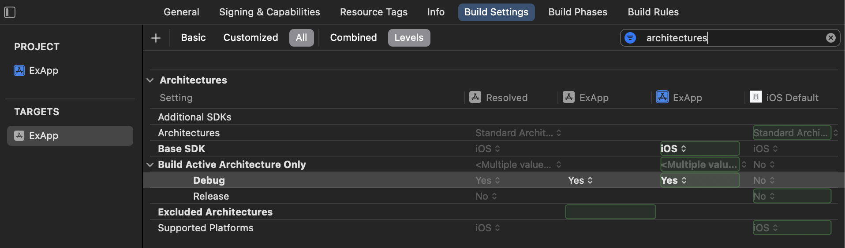The width and height of the screenshot is (845, 248).
Task: Open the Build Phases tab
Action: click(578, 12)
